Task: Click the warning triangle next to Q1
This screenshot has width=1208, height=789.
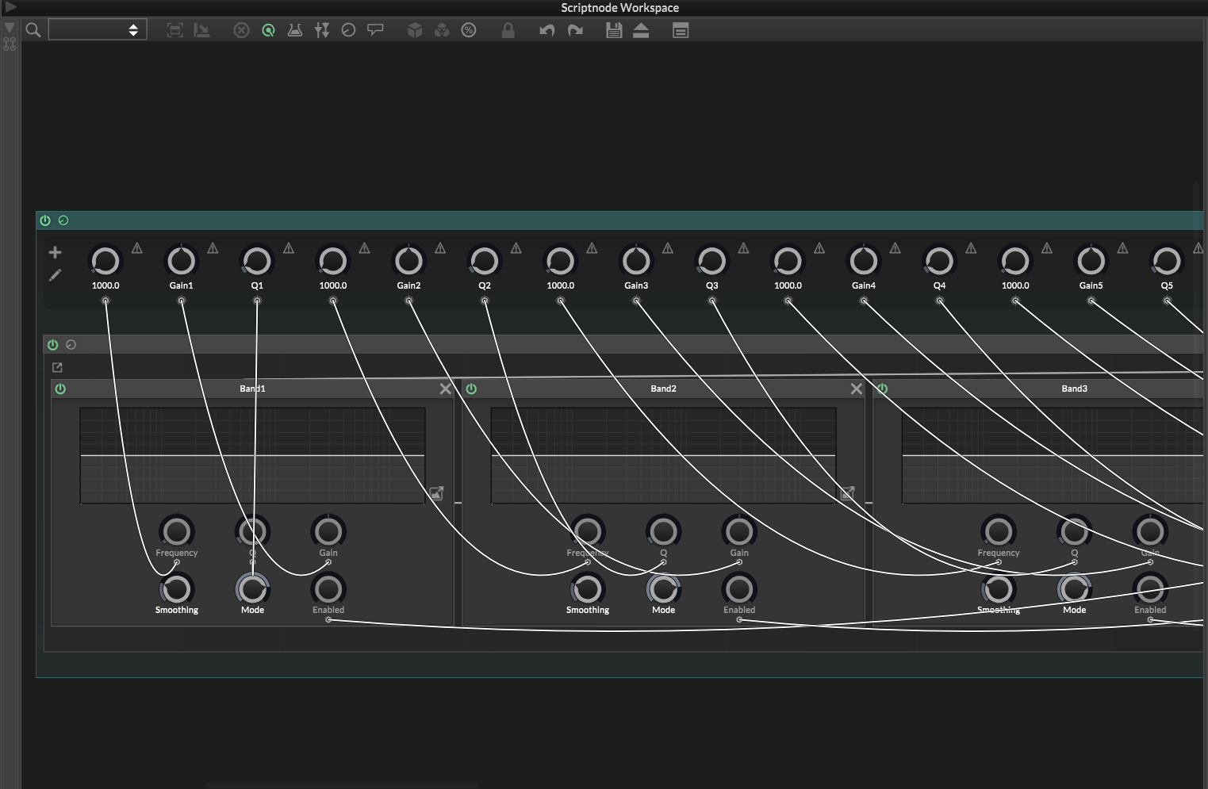Action: (x=289, y=248)
